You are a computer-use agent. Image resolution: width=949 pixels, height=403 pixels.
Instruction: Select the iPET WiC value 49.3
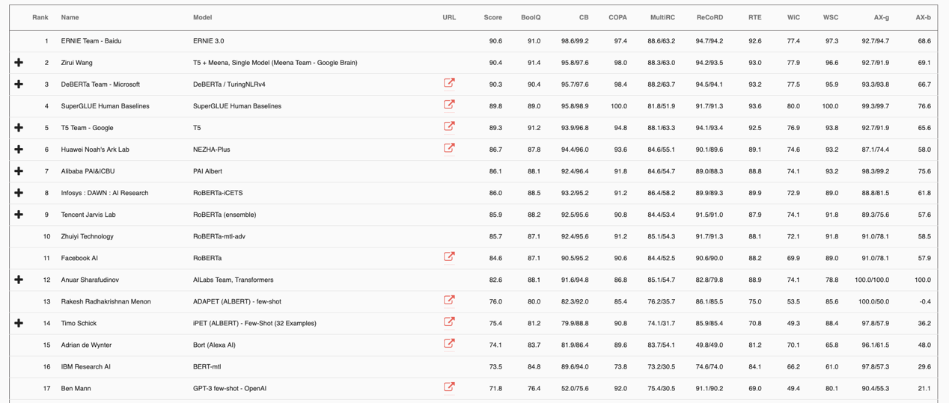[793, 323]
